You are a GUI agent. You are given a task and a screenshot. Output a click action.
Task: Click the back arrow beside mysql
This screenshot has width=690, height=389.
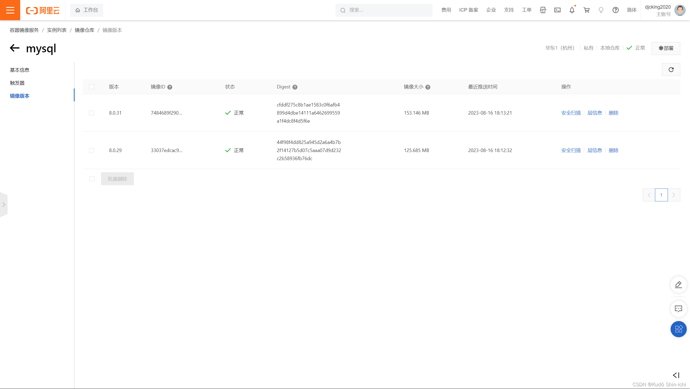pyautogui.click(x=15, y=48)
